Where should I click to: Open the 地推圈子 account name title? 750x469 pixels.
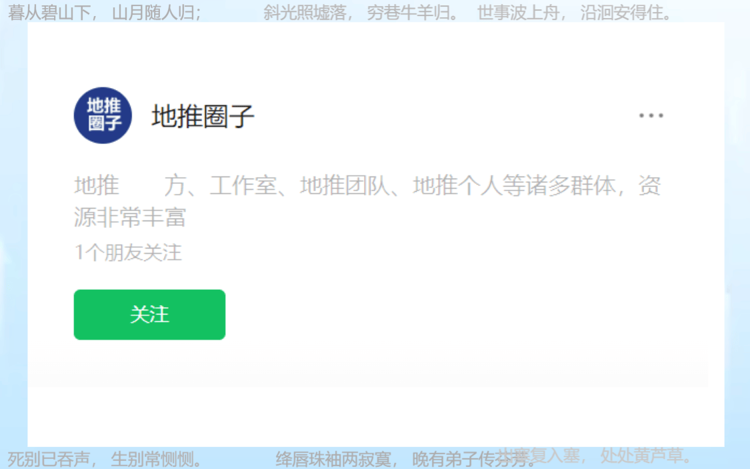coord(203,116)
